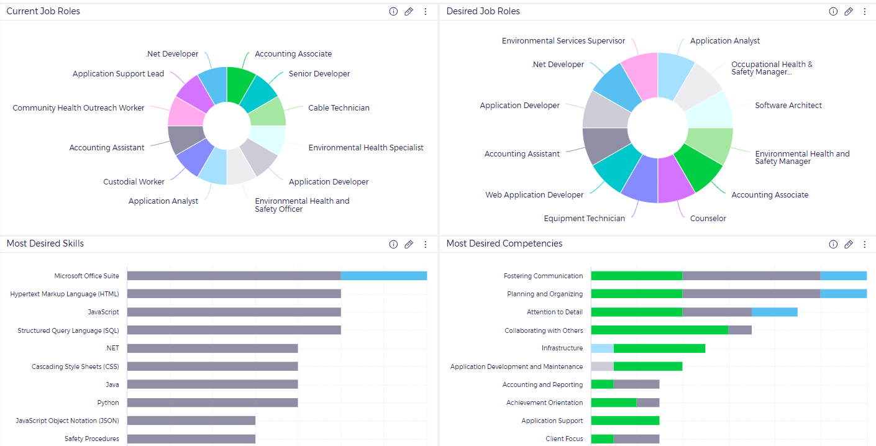Click the Current Job Roles tile title

(43, 11)
